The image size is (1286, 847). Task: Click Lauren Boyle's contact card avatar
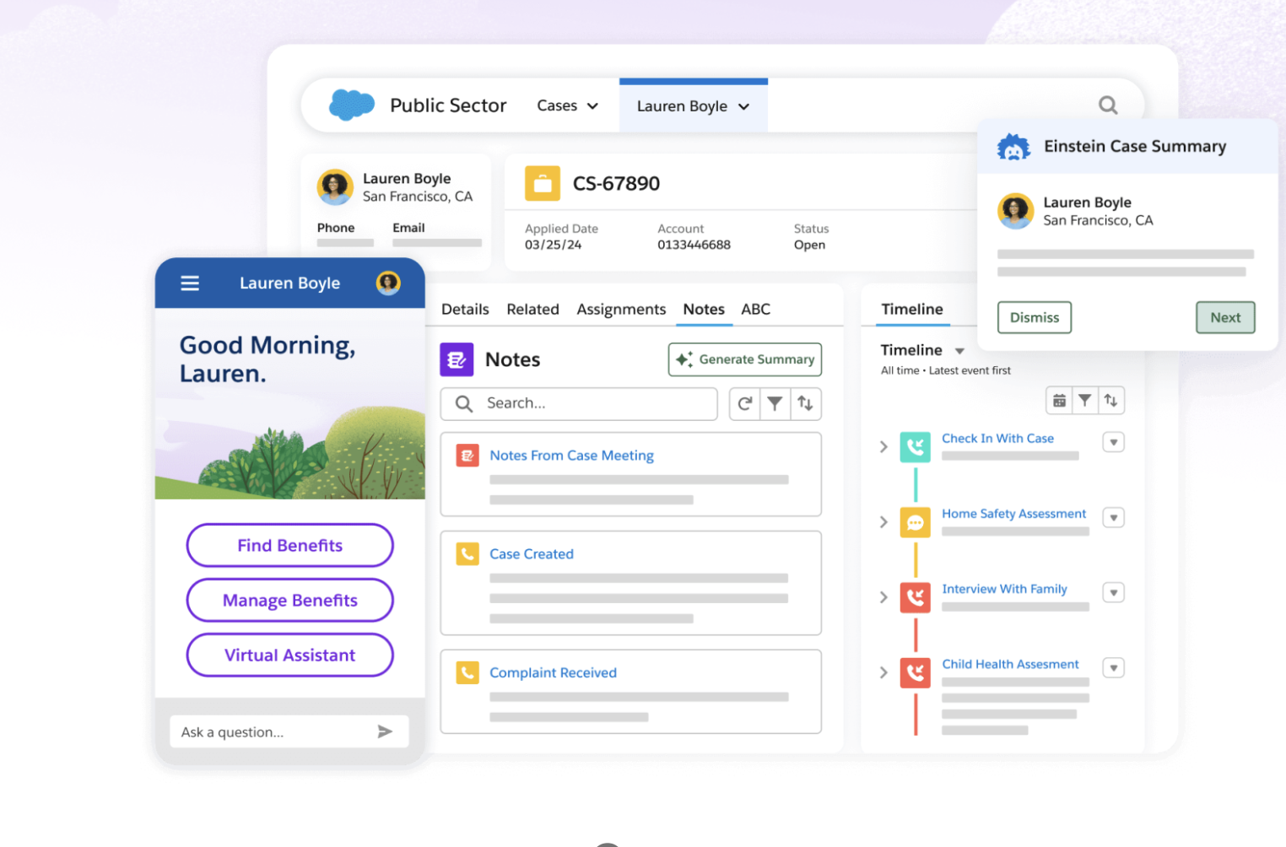(x=335, y=187)
